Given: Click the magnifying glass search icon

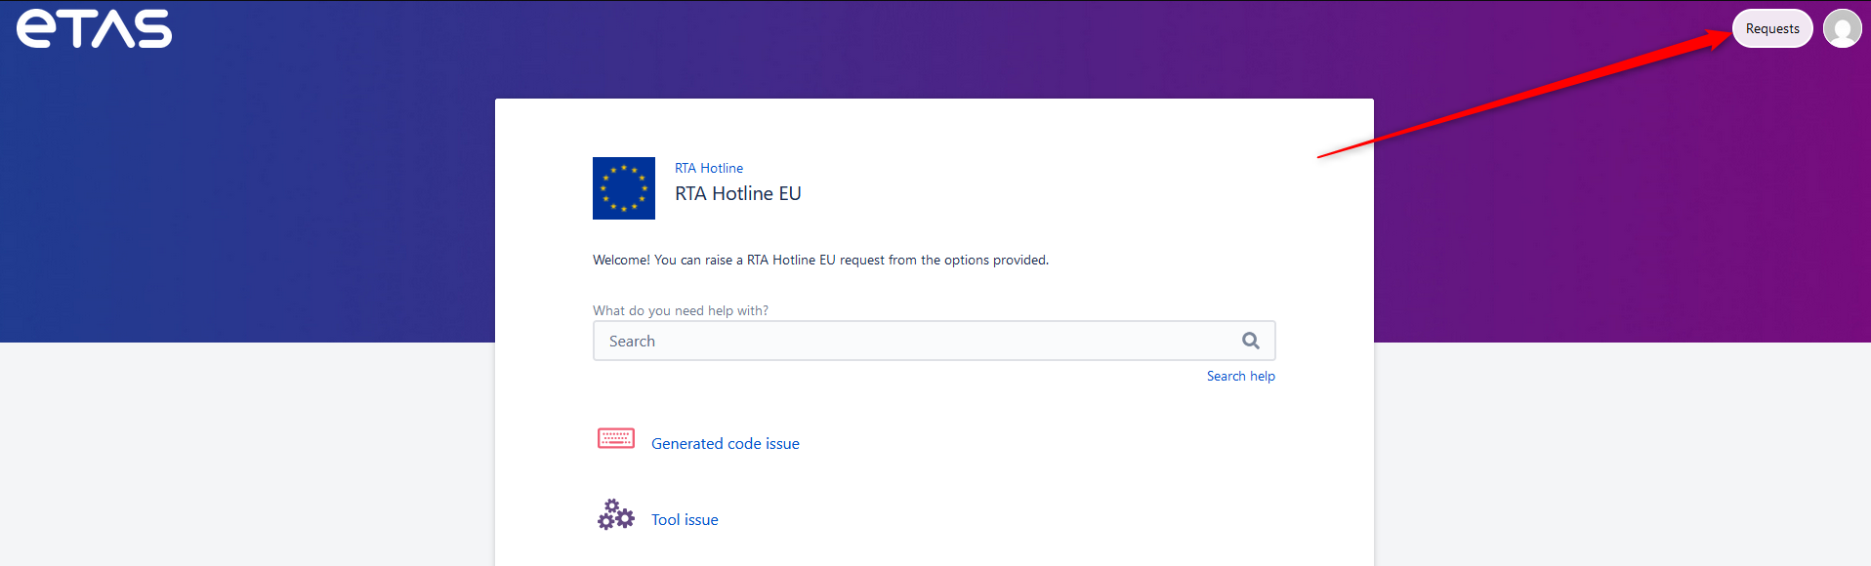Looking at the screenshot, I should (x=1250, y=341).
